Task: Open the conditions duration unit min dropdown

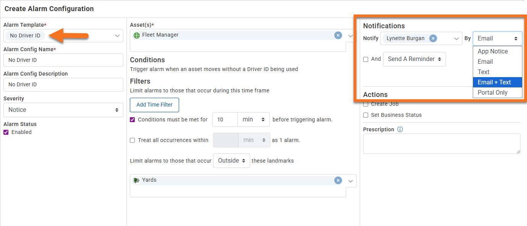Action: (x=254, y=119)
